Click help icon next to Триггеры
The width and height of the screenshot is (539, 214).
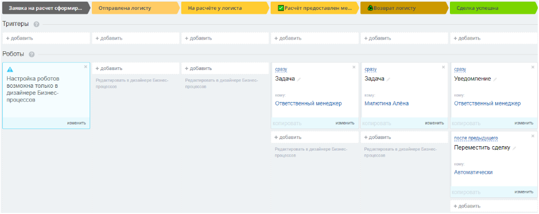[37, 24]
